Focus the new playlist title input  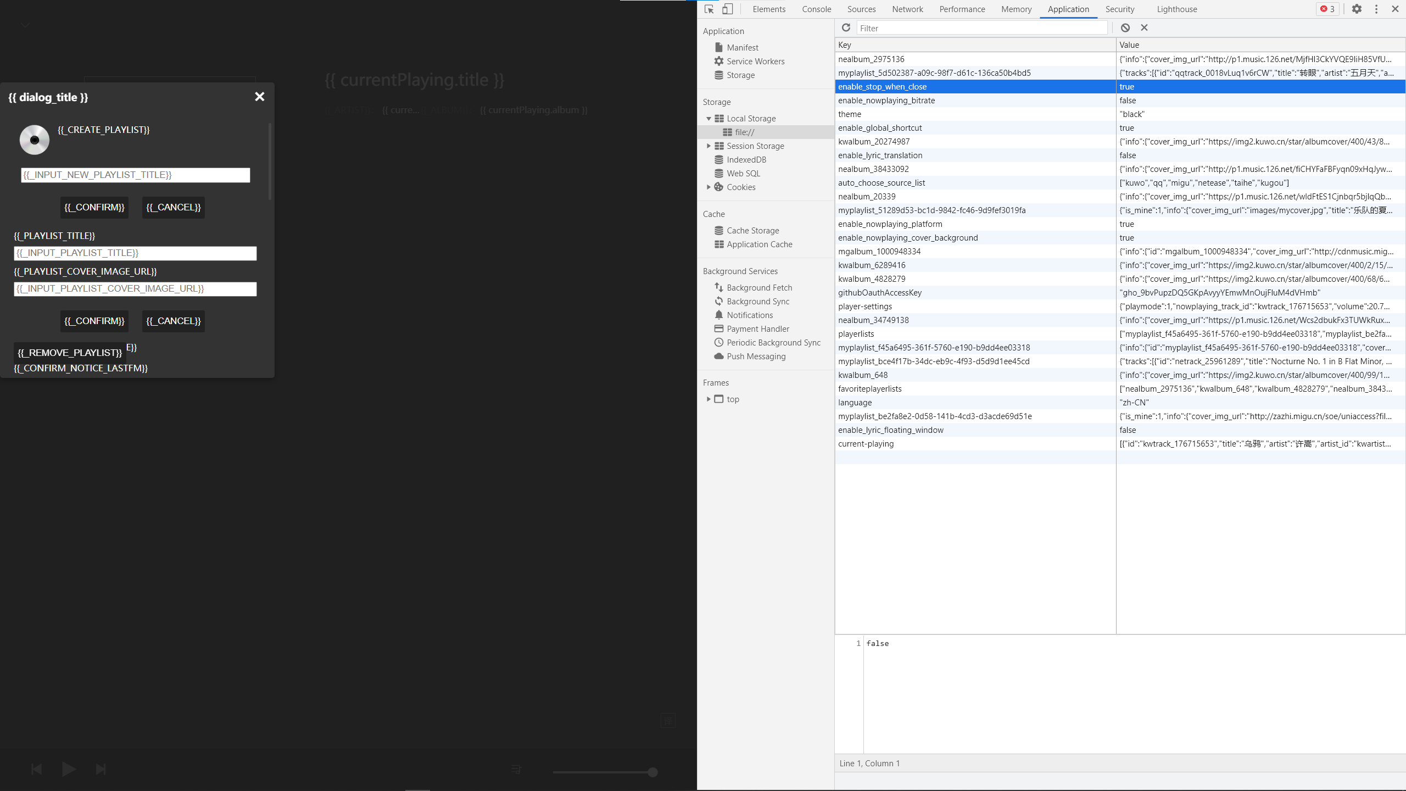pyautogui.click(x=136, y=175)
